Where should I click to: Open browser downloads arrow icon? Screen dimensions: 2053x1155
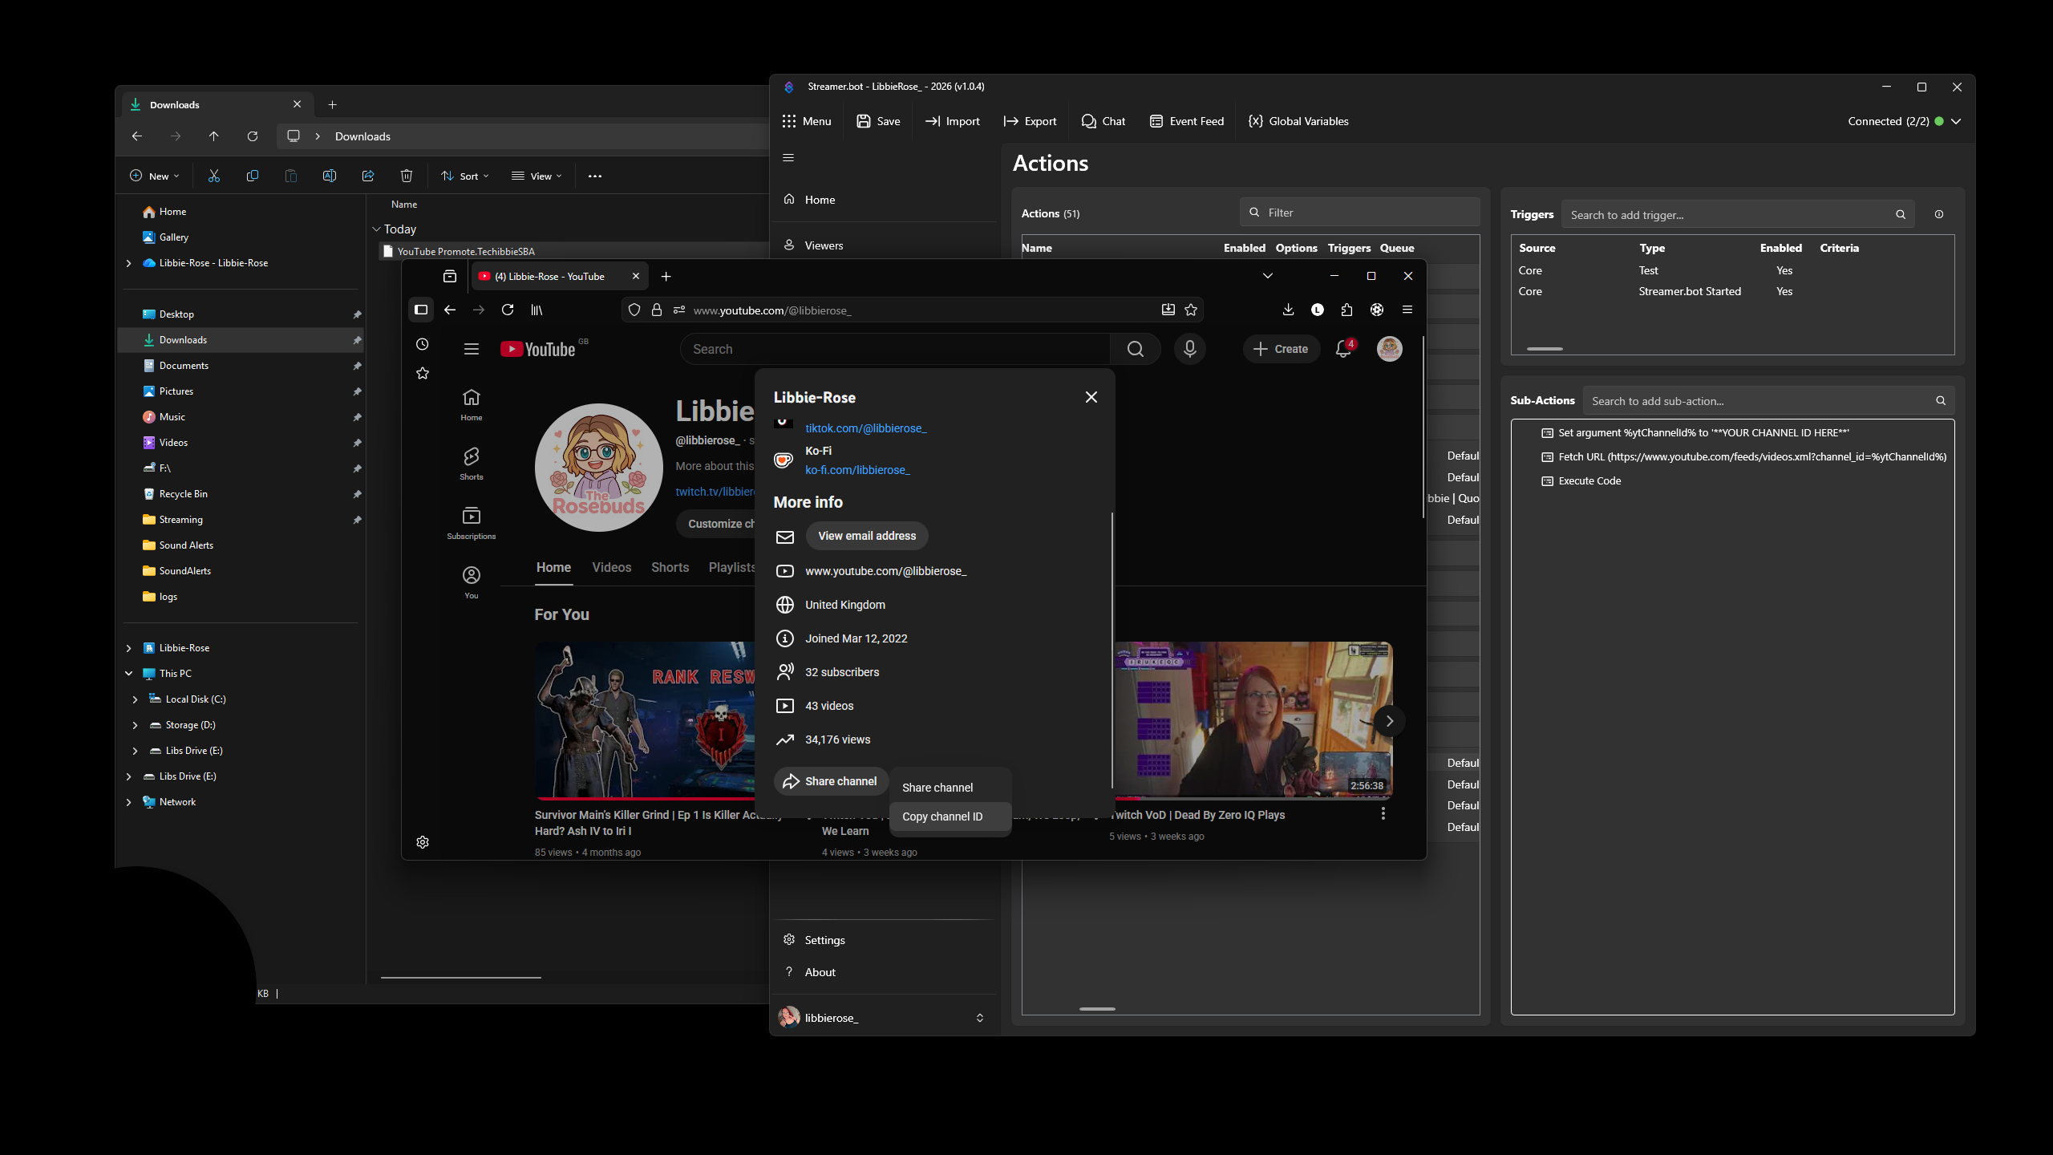(1289, 310)
